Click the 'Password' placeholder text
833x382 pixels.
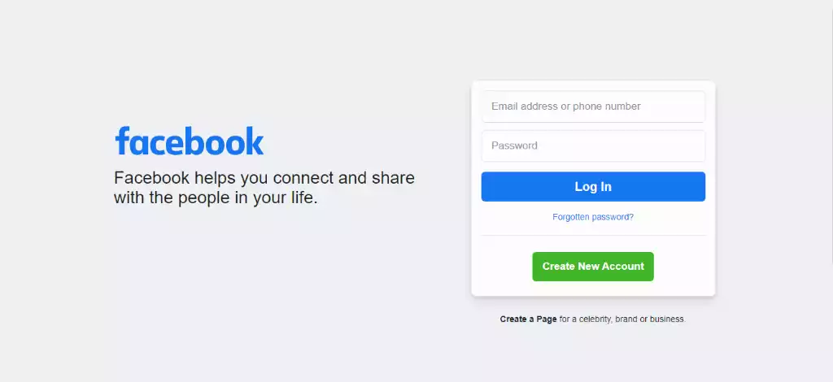(514, 146)
